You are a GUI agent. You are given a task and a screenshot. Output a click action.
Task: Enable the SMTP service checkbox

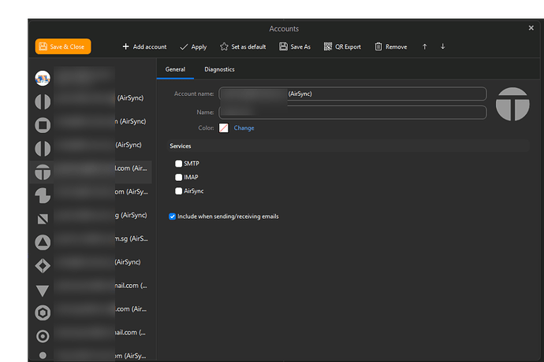[x=179, y=164]
